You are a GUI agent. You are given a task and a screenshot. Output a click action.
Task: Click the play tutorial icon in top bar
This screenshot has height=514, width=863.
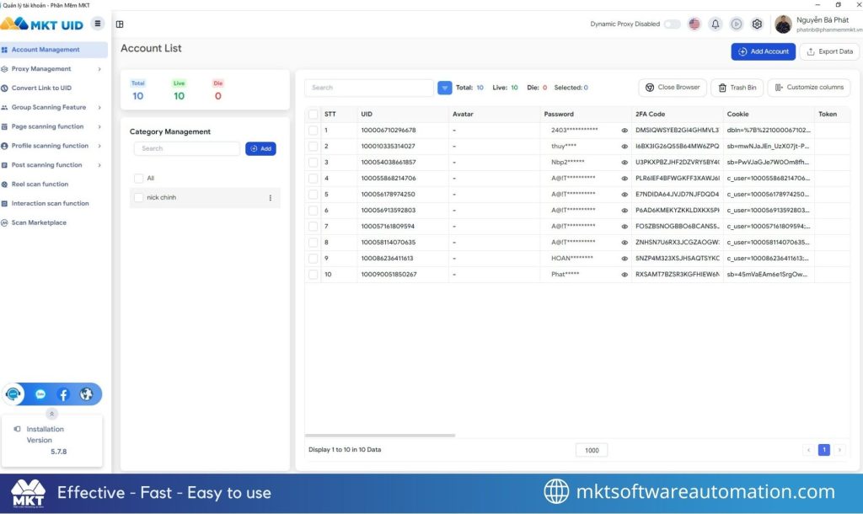tap(736, 24)
